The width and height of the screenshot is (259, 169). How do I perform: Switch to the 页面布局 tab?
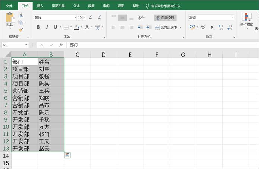pos(58,6)
